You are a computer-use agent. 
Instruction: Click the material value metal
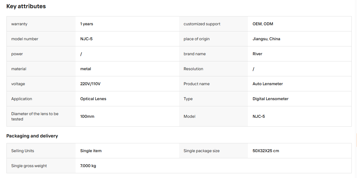coord(86,69)
